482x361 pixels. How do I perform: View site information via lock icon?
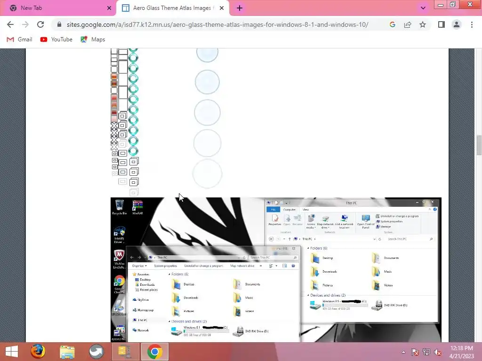59,24
